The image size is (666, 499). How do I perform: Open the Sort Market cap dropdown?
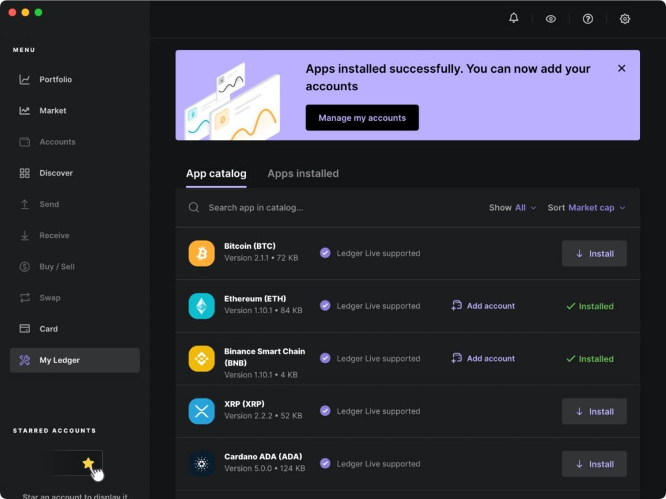coord(587,207)
